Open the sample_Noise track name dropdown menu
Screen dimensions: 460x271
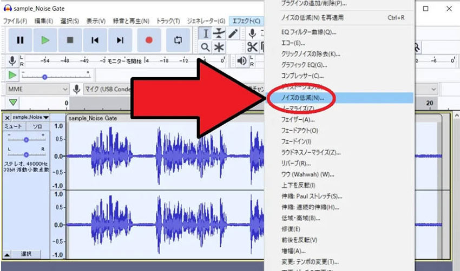point(30,117)
